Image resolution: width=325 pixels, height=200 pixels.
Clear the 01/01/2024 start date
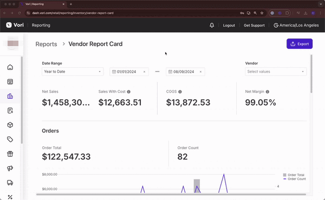click(x=144, y=72)
